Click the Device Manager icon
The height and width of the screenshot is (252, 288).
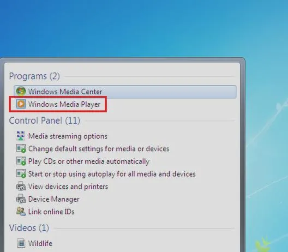tap(21, 199)
